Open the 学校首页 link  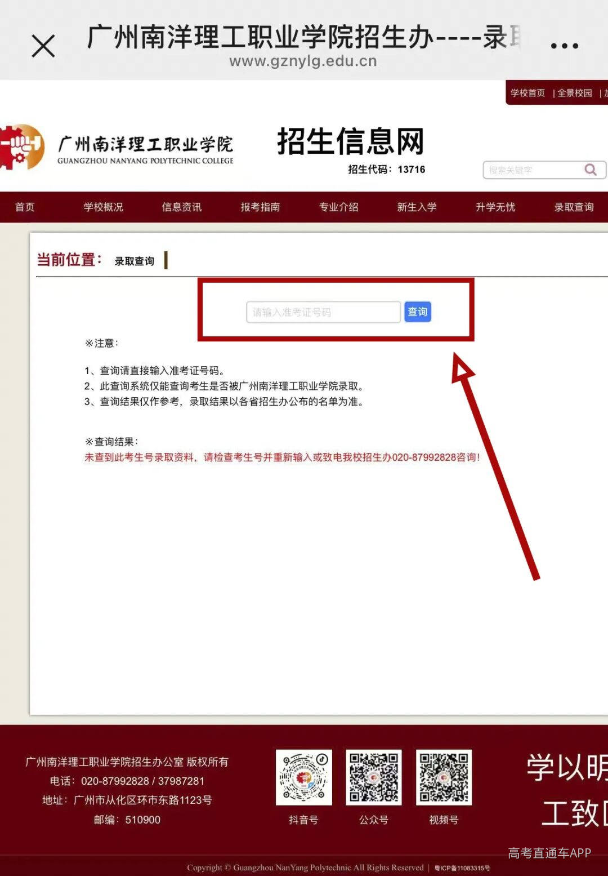(x=527, y=93)
